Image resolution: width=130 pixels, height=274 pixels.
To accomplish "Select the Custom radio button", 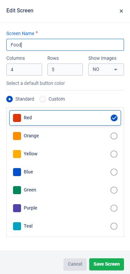I will pos(43,99).
